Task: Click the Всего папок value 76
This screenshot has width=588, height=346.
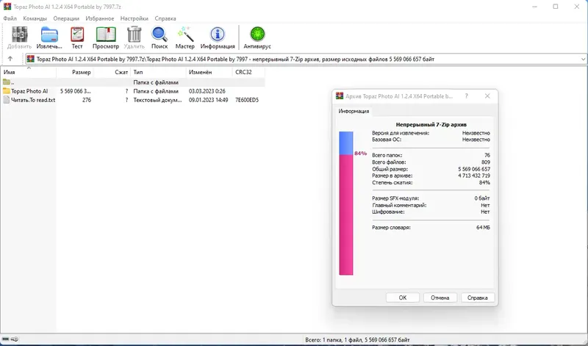Action: (487, 155)
